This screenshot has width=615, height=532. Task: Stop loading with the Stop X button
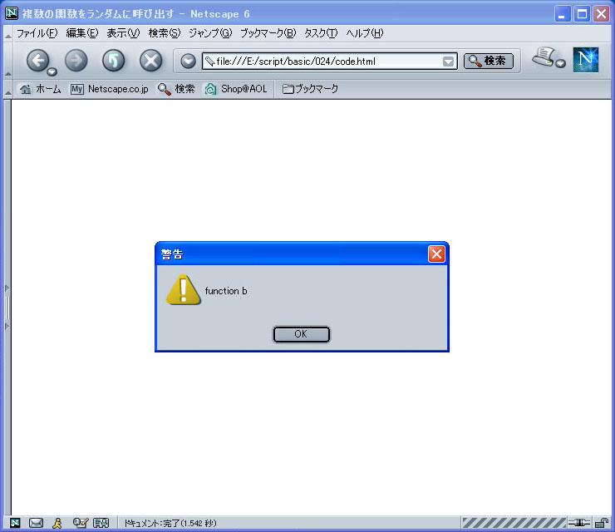[x=151, y=61]
